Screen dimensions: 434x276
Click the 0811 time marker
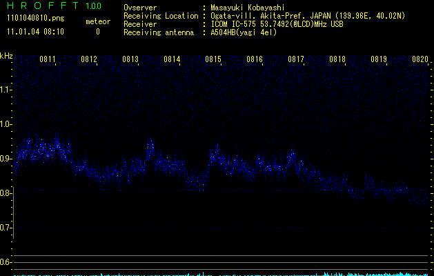pos(48,60)
